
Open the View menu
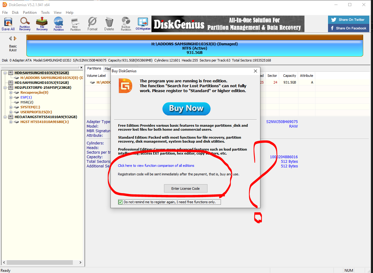58,13
